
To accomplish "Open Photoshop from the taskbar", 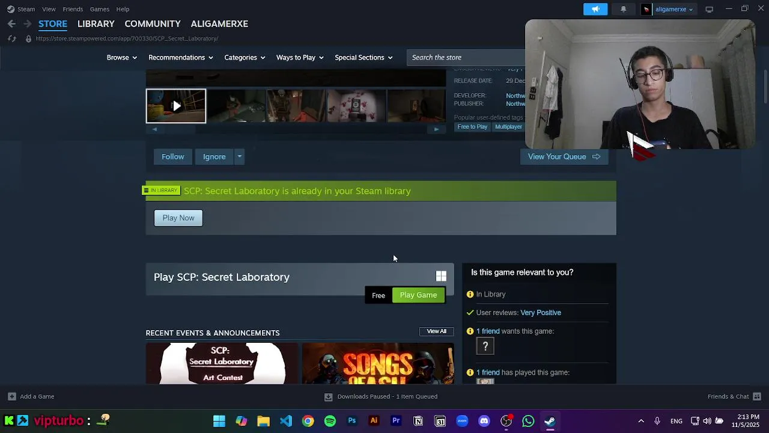I will point(352,421).
